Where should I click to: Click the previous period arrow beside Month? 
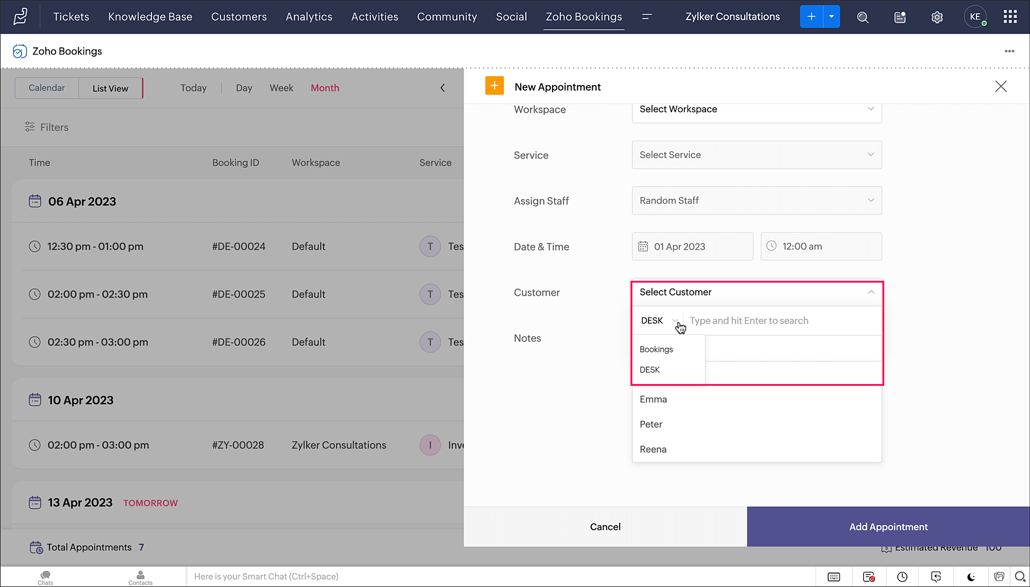tap(442, 88)
